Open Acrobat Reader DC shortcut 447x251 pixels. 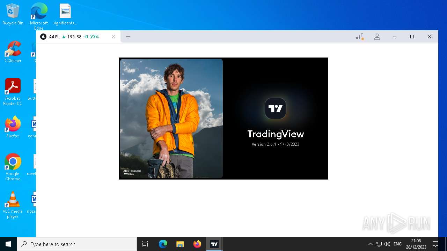click(13, 92)
